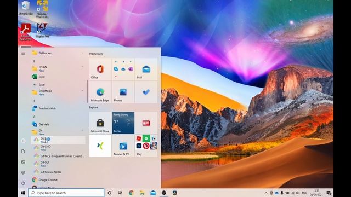This screenshot has height=197, width=351.
Task: Click the Type here to search box
Action: [66, 193]
